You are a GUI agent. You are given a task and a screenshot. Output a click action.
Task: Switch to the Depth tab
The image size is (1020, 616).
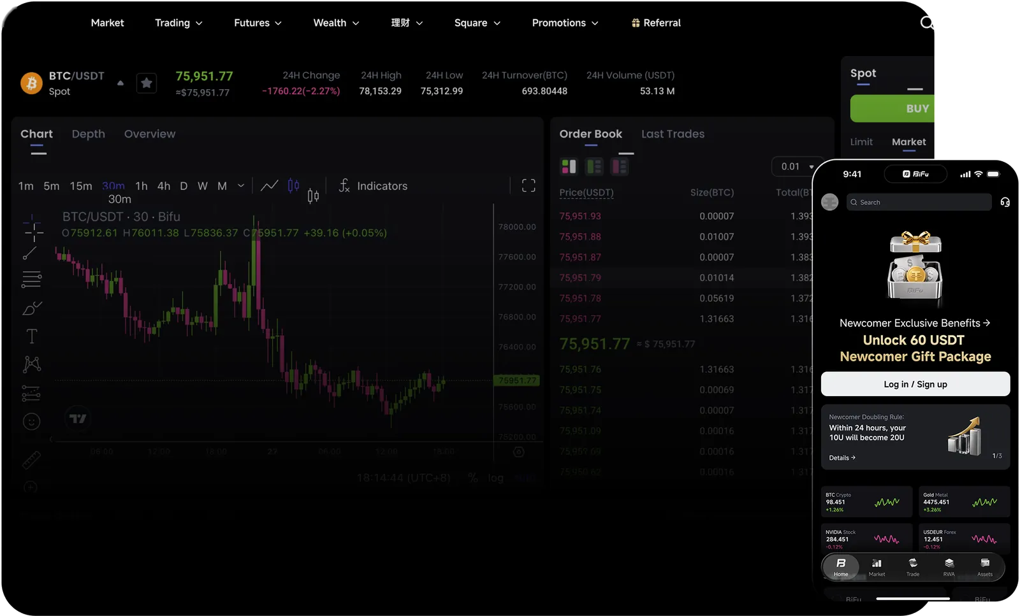pyautogui.click(x=89, y=134)
